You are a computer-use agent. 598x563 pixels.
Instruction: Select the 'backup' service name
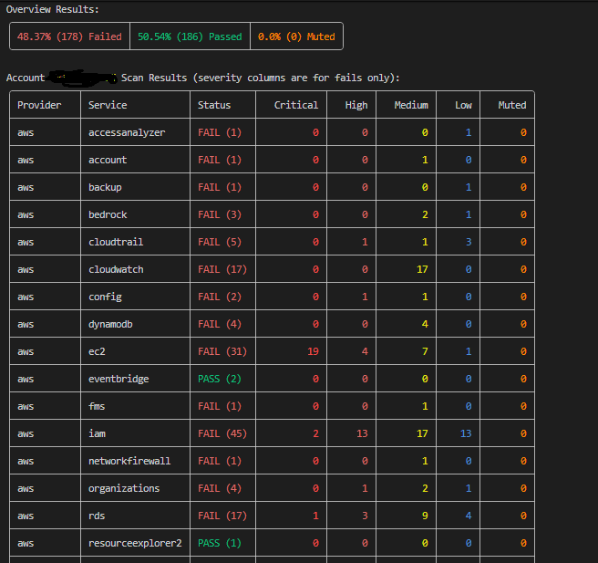coord(105,187)
